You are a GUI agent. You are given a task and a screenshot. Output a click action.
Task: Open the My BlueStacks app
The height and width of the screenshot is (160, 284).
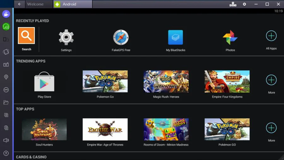175,37
